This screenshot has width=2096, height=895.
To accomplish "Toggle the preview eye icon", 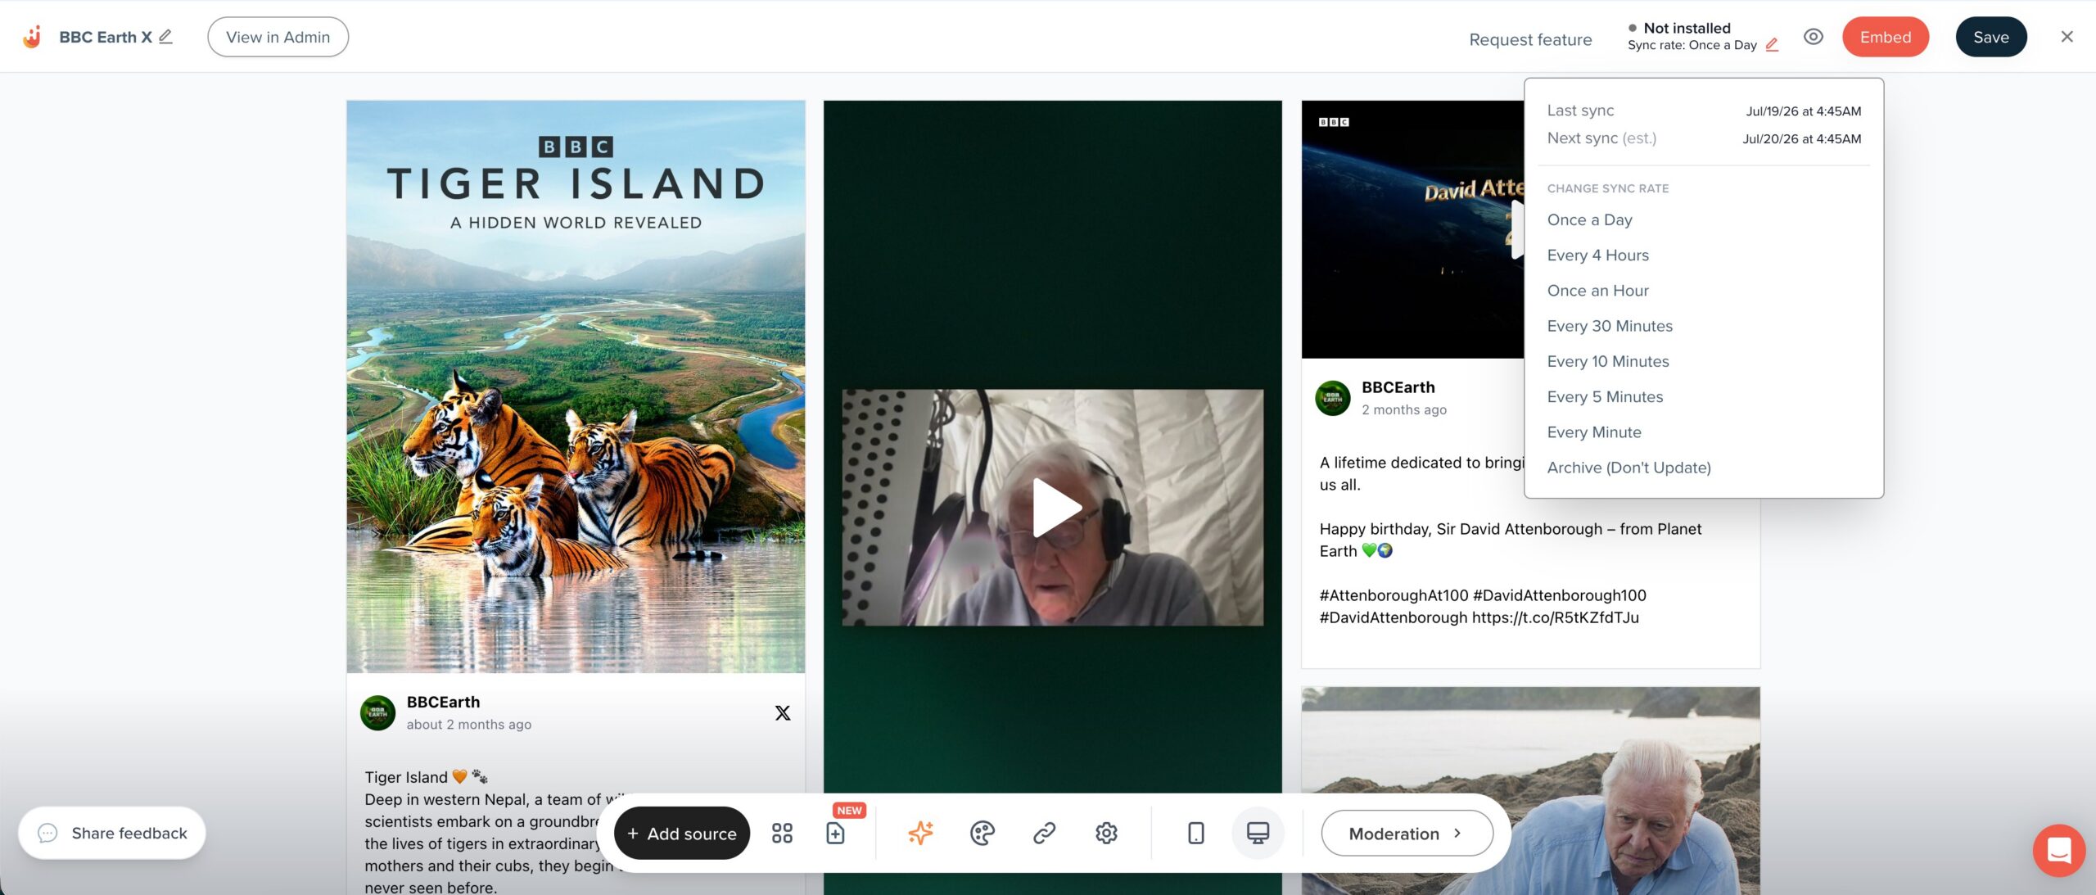I will (1814, 37).
